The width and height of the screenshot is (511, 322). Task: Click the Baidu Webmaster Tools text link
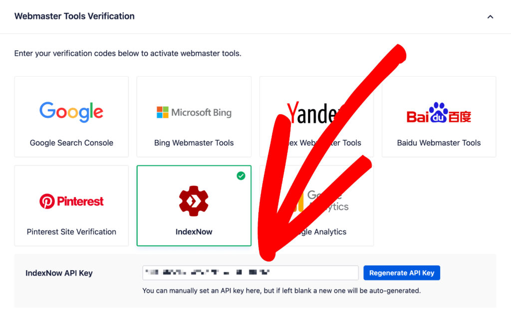tap(438, 142)
